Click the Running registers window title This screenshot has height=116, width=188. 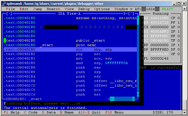[x=161, y=13]
